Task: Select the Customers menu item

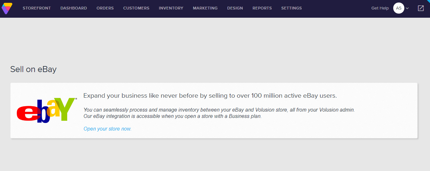Action: (x=136, y=8)
